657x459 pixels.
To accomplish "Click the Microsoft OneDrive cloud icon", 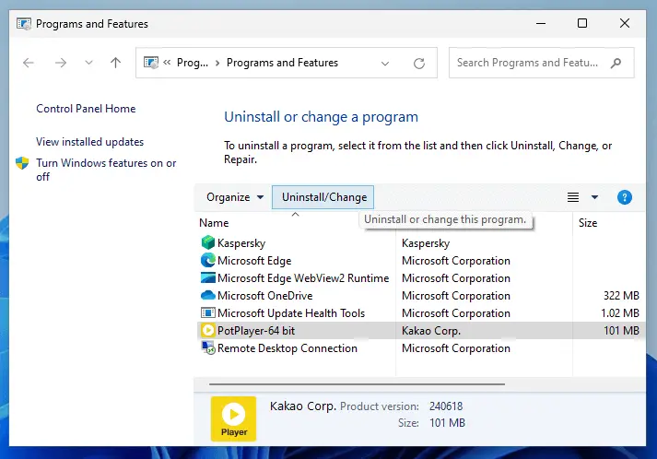I will (x=208, y=295).
